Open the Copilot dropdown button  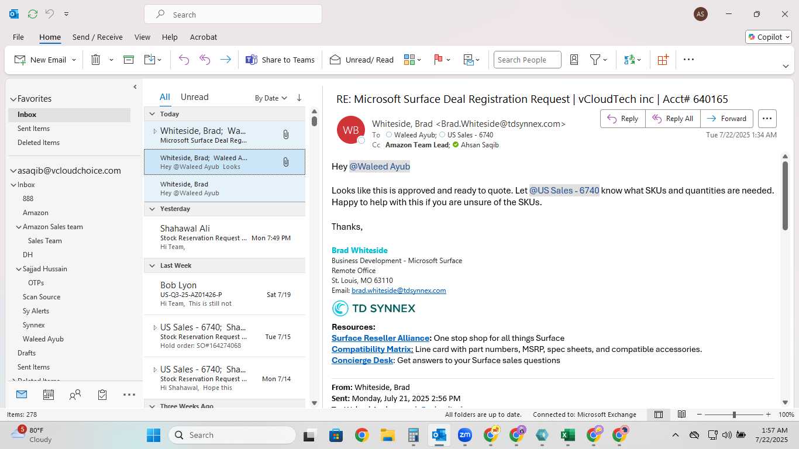pyautogui.click(x=769, y=37)
